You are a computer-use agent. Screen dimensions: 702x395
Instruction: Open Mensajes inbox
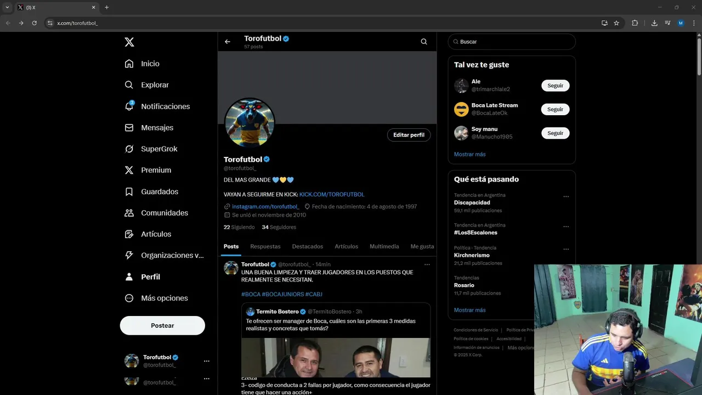click(x=149, y=127)
